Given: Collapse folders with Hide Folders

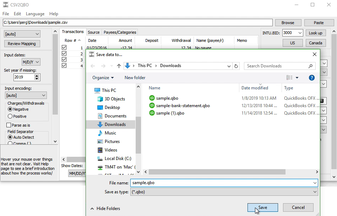Looking at the screenshot, I should click(x=105, y=209).
